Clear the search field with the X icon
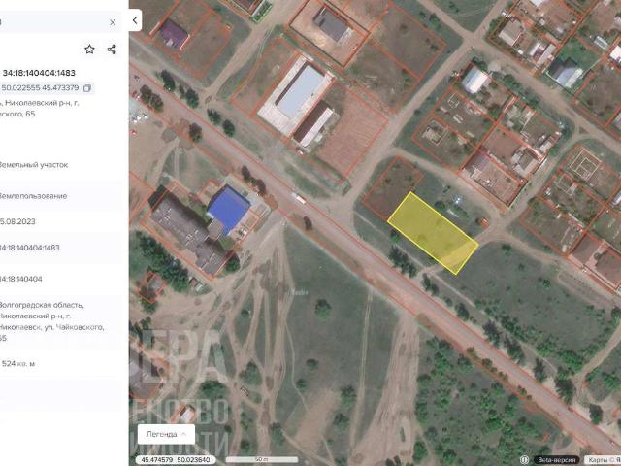Image resolution: width=621 pixels, height=466 pixels. (x=113, y=21)
